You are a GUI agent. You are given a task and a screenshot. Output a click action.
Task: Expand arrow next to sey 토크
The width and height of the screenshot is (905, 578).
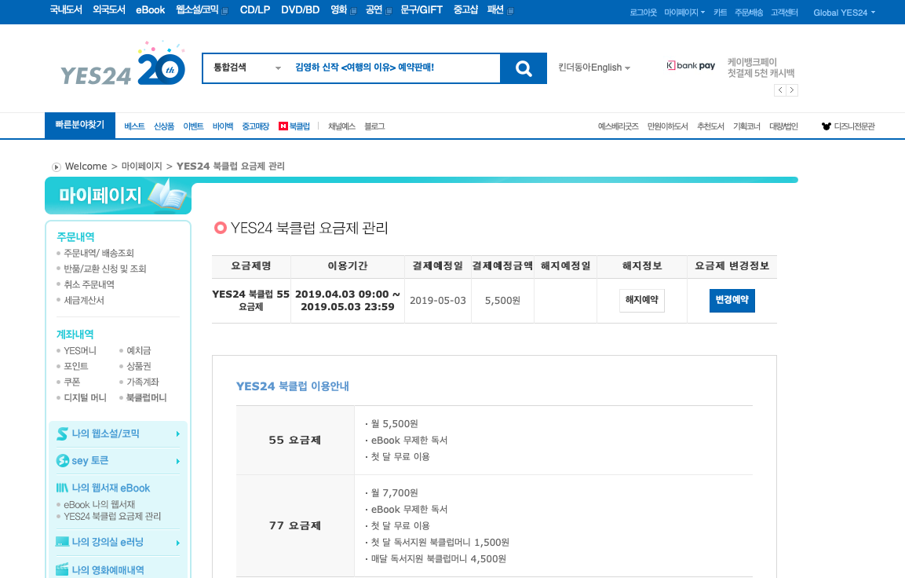click(x=177, y=461)
